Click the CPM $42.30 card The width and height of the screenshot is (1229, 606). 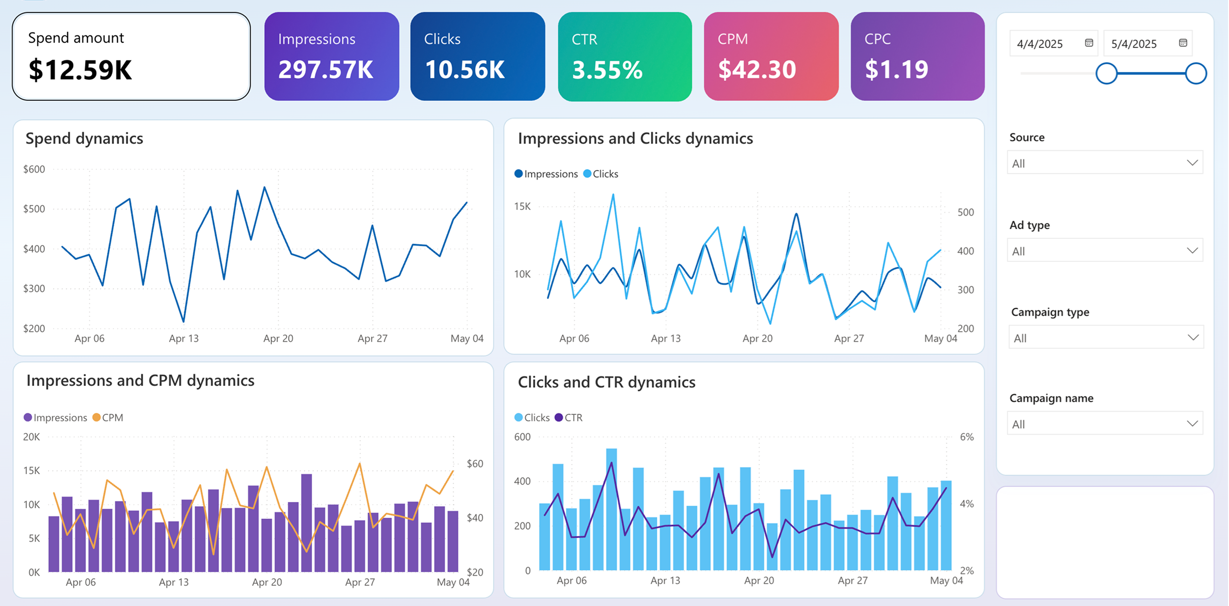tap(771, 57)
